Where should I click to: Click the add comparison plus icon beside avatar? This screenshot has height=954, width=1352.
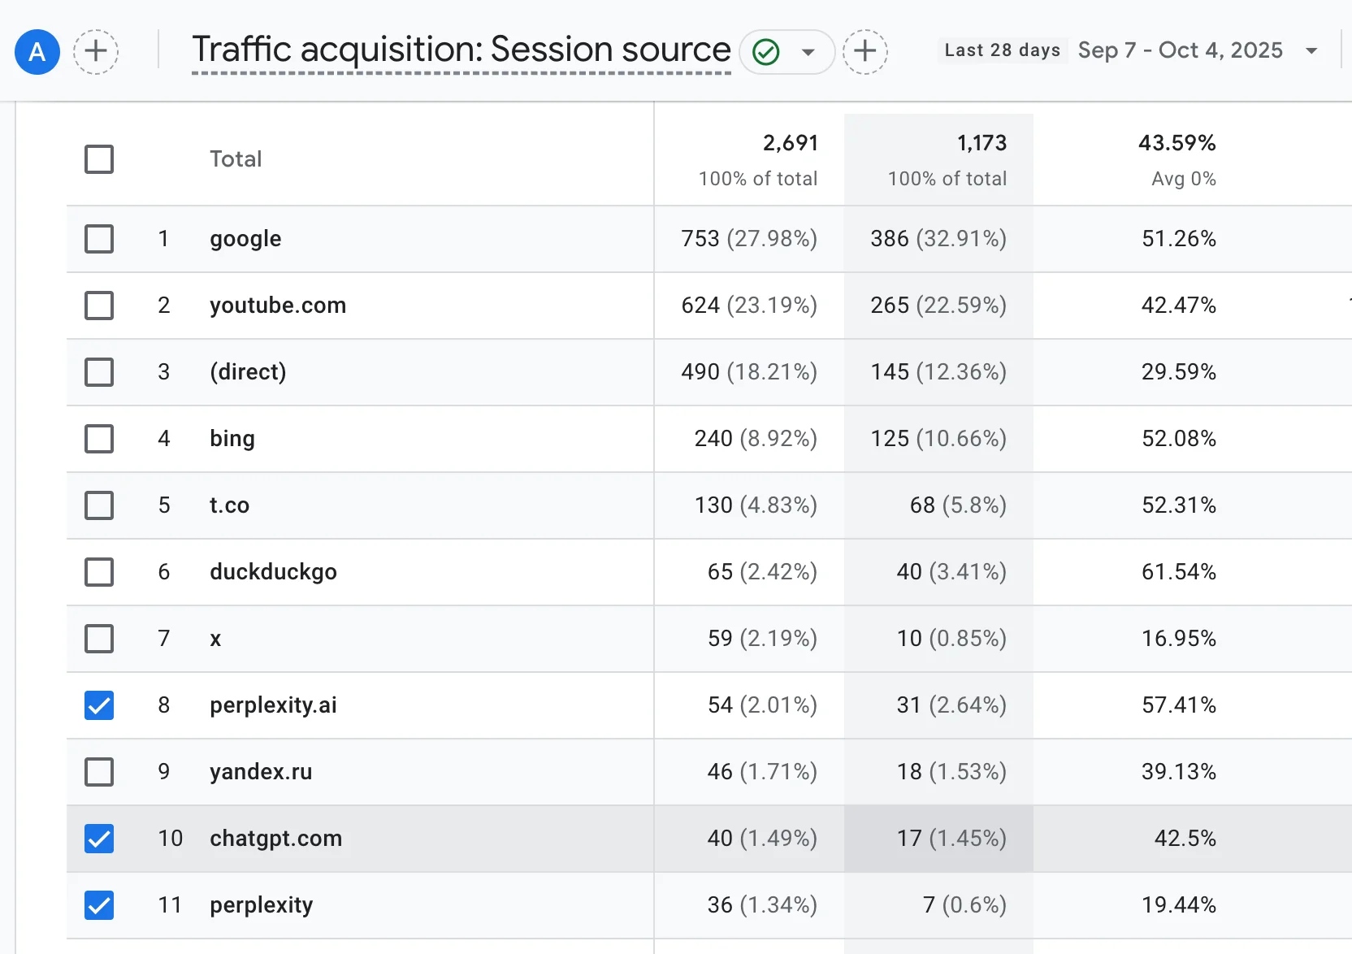click(x=96, y=52)
